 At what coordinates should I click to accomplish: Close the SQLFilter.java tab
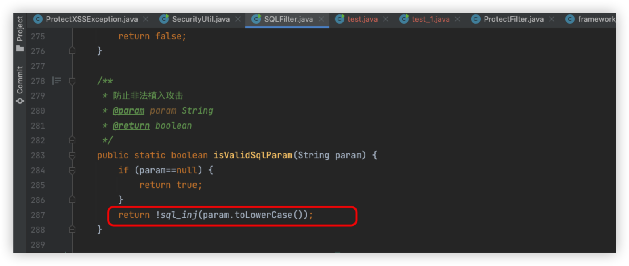click(x=321, y=19)
